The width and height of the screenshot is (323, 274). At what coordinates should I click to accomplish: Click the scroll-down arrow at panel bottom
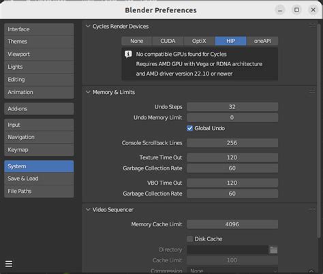pos(311,271)
